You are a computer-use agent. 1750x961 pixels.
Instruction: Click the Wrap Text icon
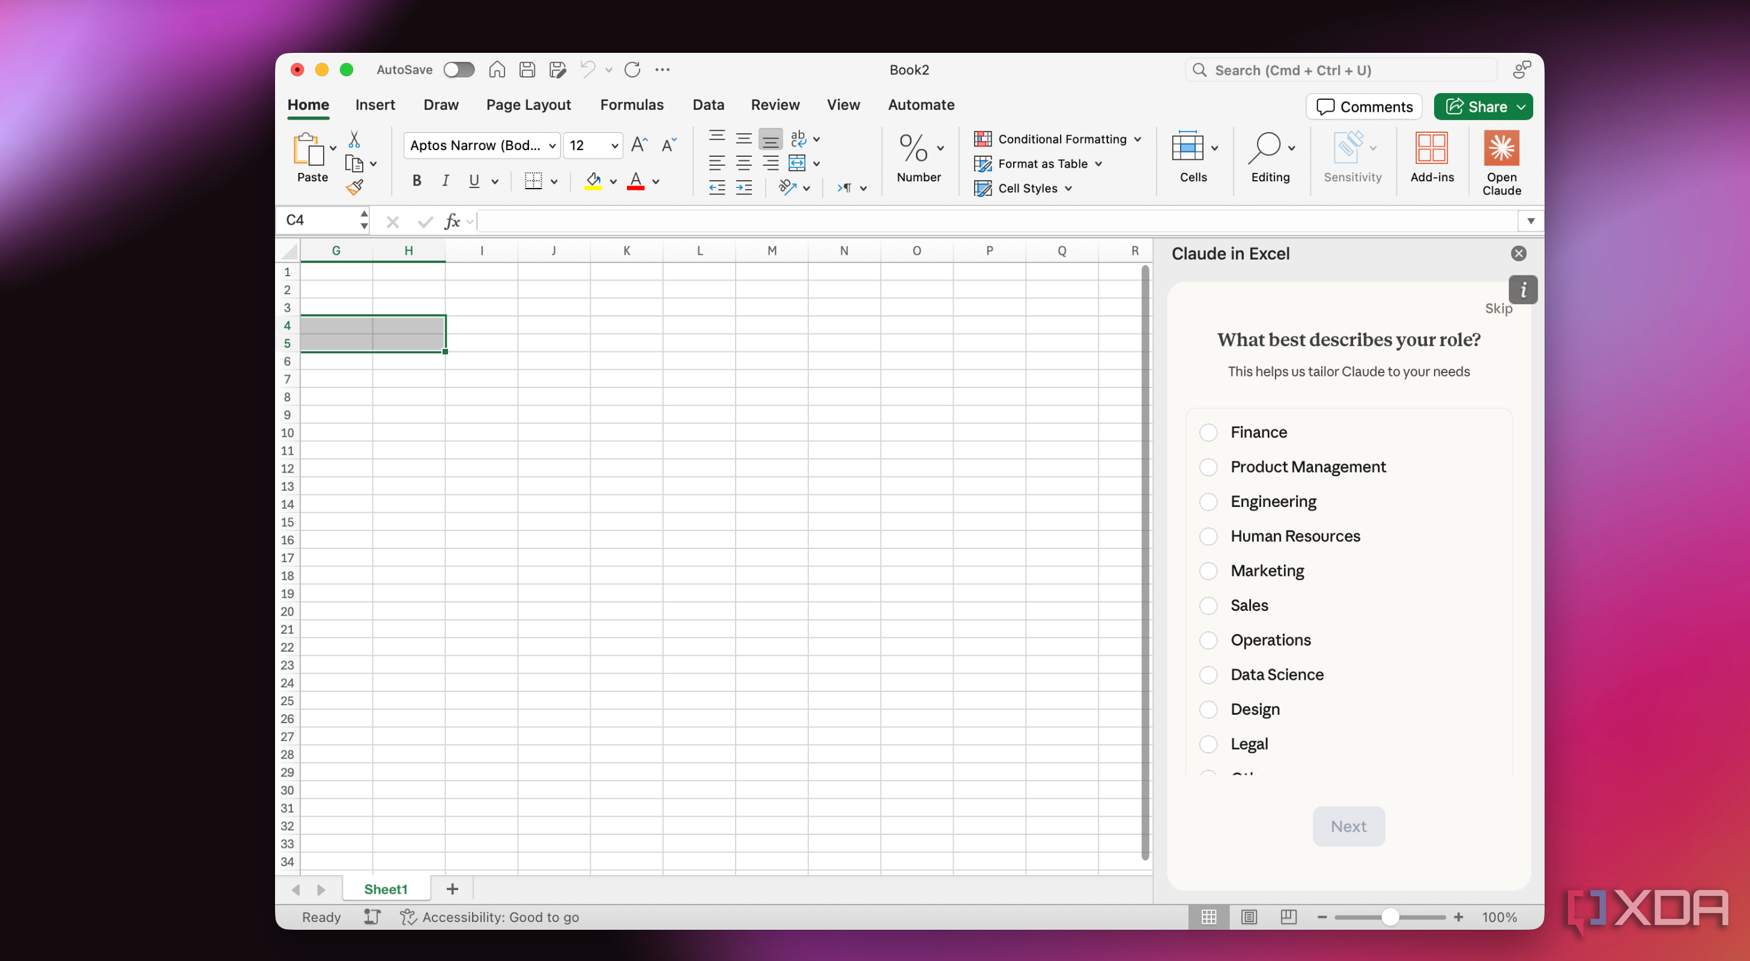[x=798, y=139]
